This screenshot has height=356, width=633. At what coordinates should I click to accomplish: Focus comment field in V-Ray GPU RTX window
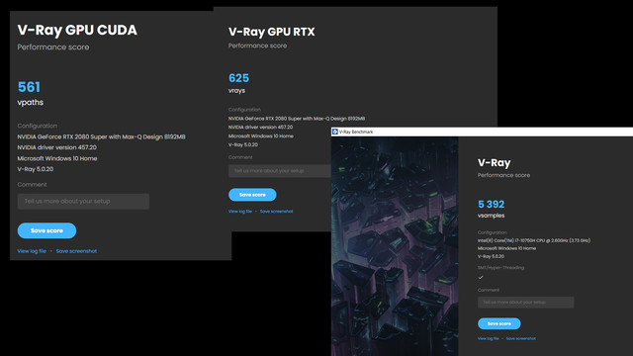coord(280,171)
